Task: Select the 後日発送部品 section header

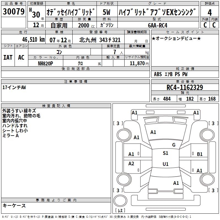Action: point(75,68)
